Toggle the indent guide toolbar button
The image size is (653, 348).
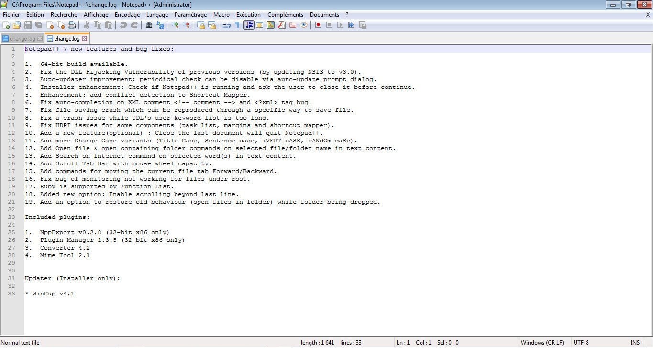point(249,25)
